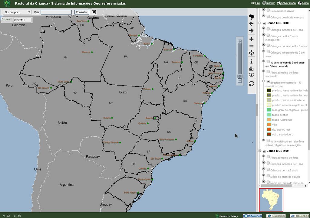This screenshot has width=310, height=218.
Task: Select the zoom in plus tool
Action: click(x=251, y=39)
